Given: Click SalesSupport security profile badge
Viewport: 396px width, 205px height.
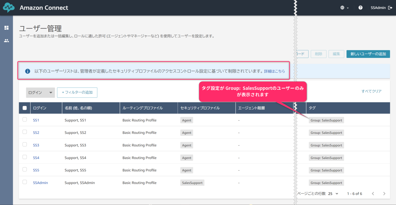Looking at the screenshot, I should coord(192,183).
